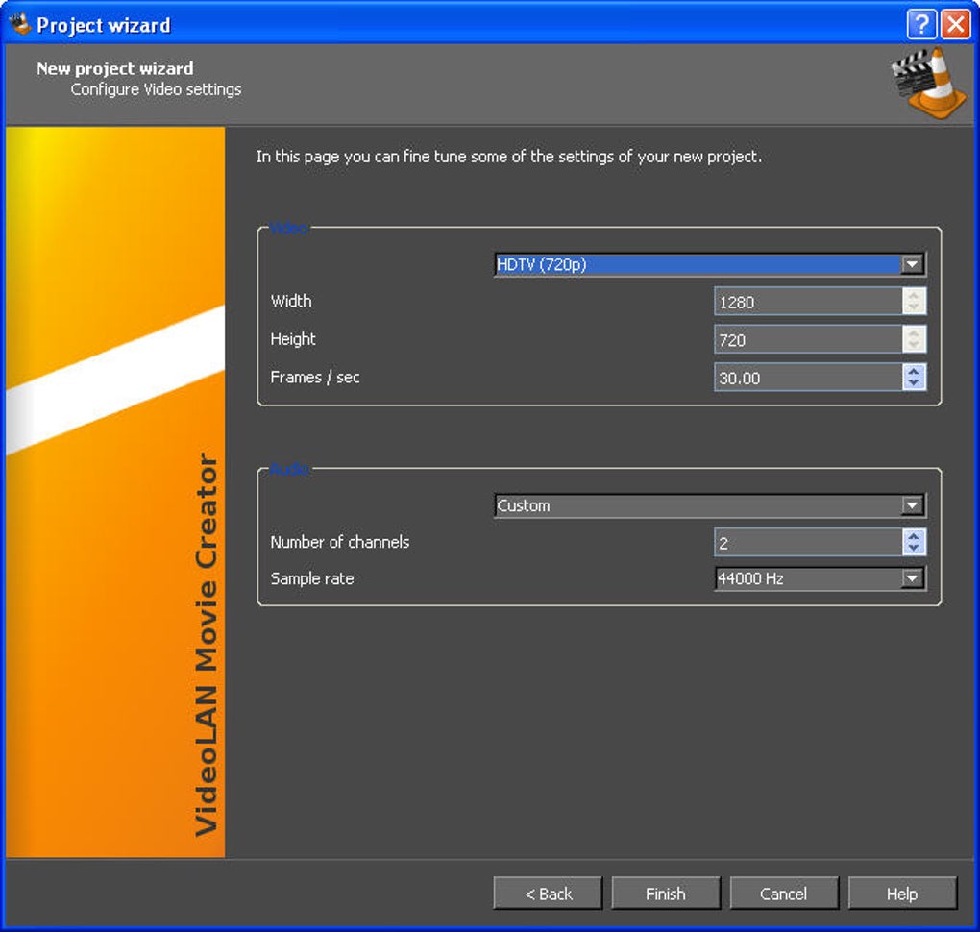This screenshot has width=980, height=932.
Task: Go to previous page with Back button
Action: [548, 894]
